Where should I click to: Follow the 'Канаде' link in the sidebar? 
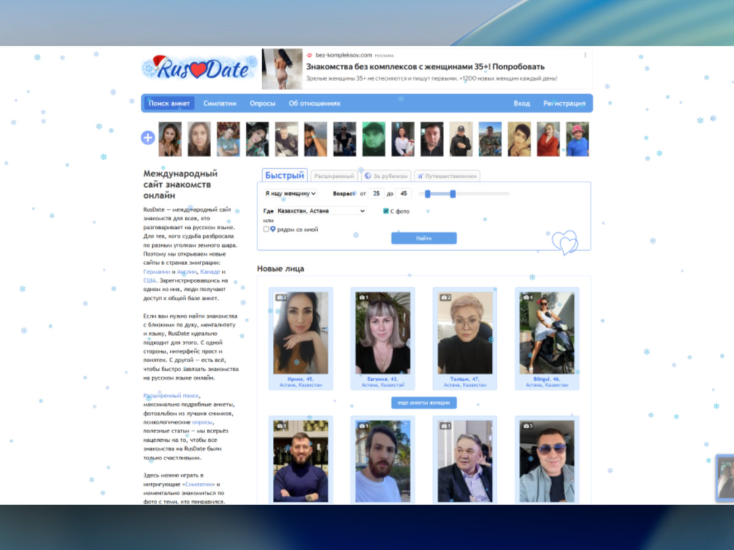point(210,271)
